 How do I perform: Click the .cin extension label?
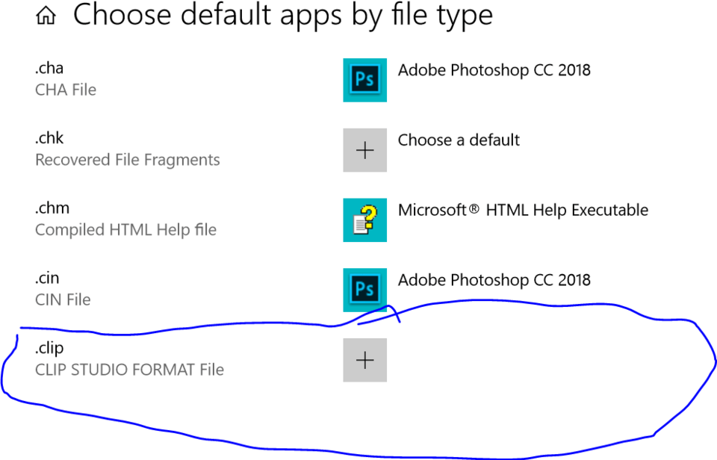point(47,279)
